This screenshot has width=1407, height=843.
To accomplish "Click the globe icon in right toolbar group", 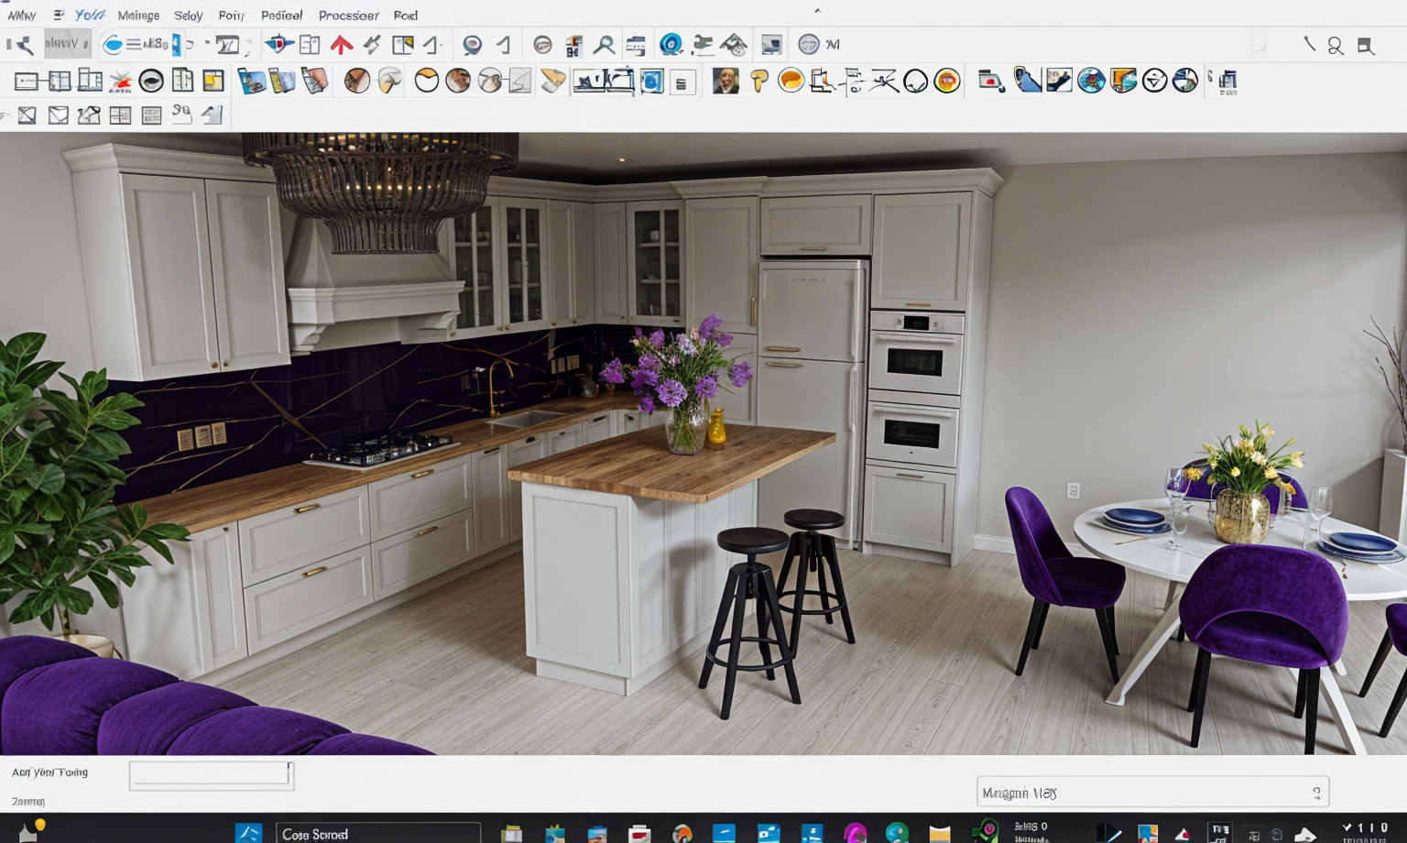I will (1090, 82).
